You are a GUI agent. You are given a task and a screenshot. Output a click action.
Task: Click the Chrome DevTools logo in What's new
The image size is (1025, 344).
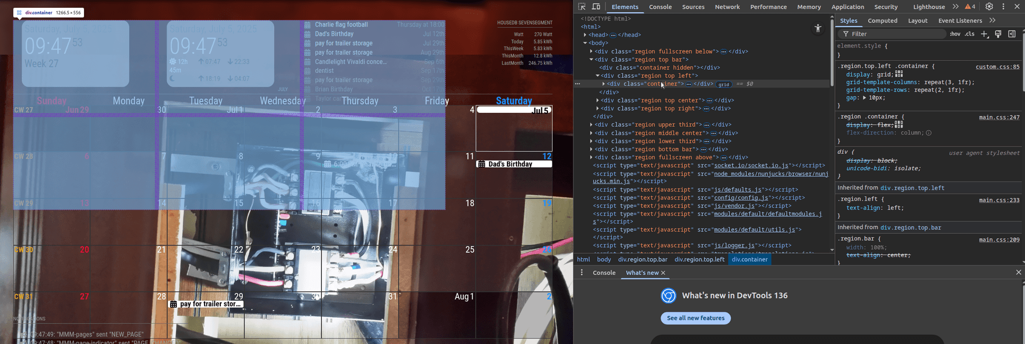pos(668,296)
